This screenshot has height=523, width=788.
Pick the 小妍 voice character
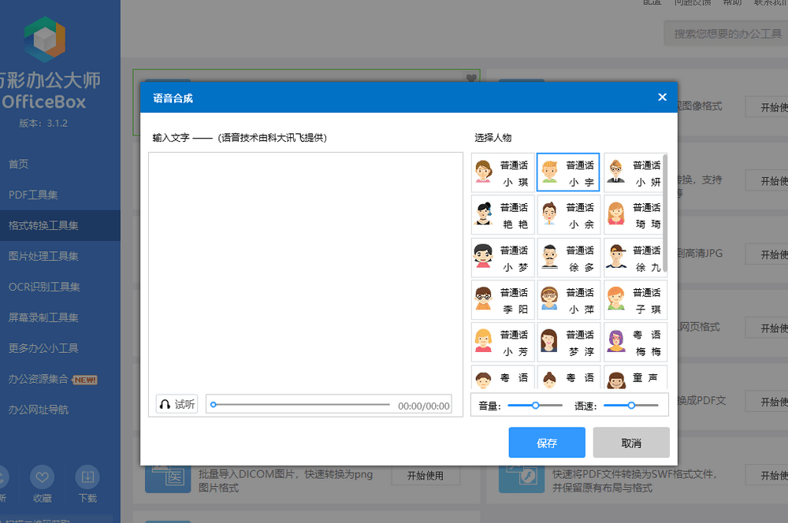635,173
